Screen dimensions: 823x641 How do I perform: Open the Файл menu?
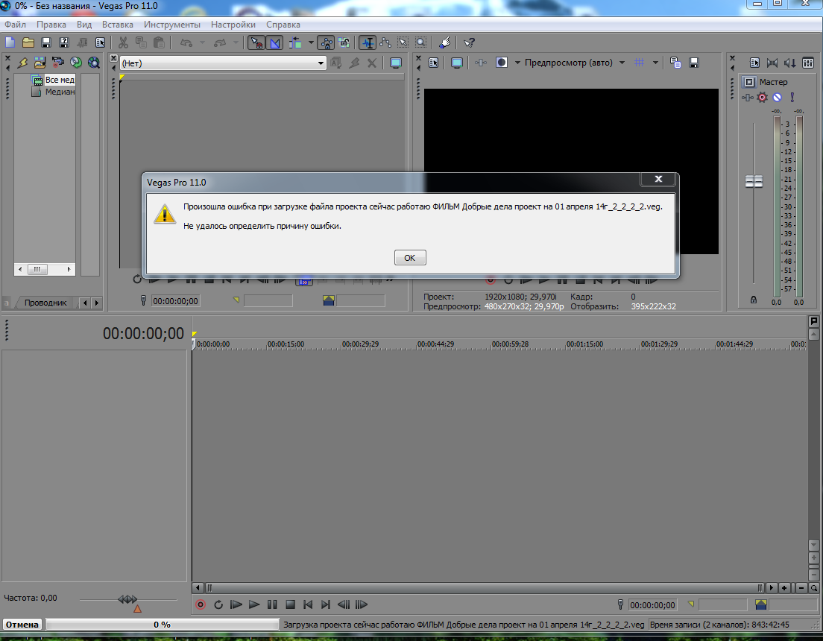pyautogui.click(x=15, y=25)
